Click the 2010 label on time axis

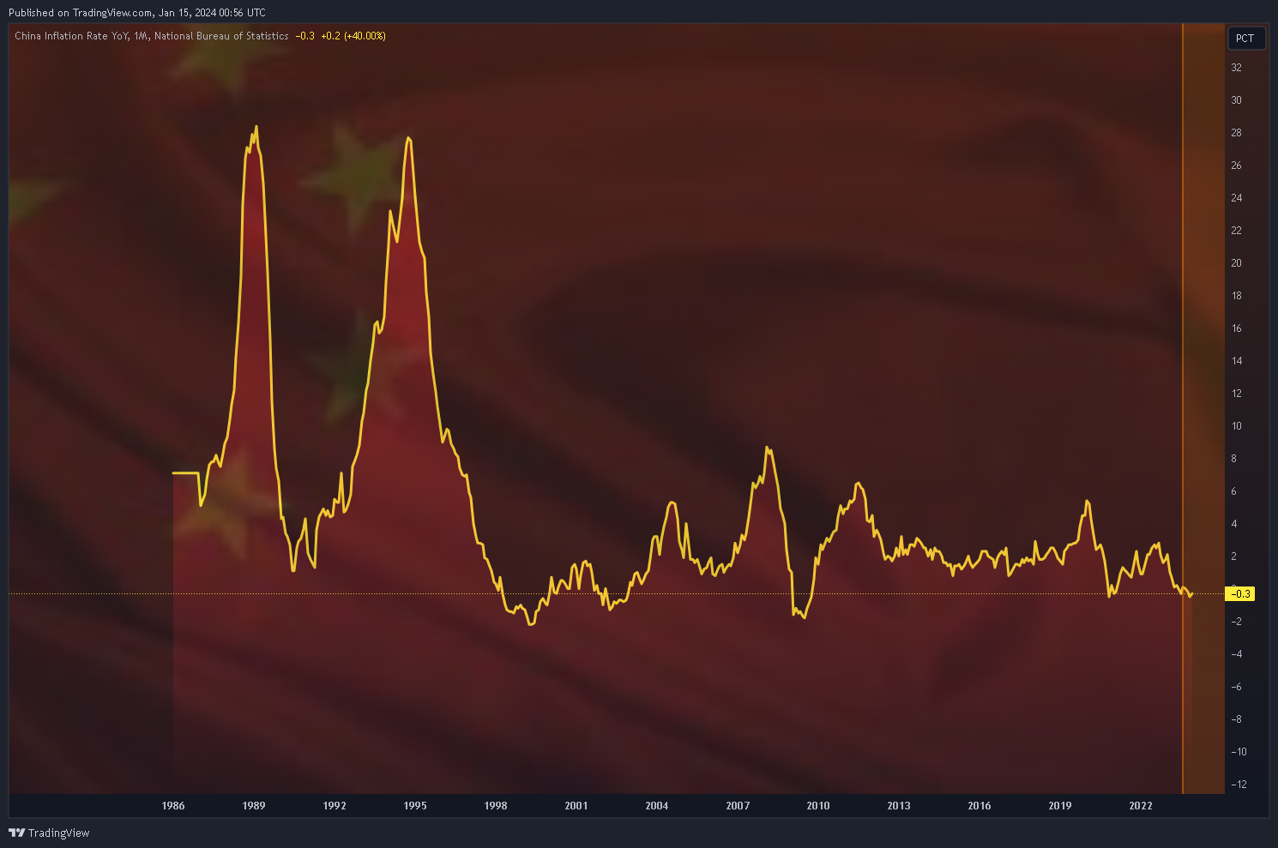(818, 805)
